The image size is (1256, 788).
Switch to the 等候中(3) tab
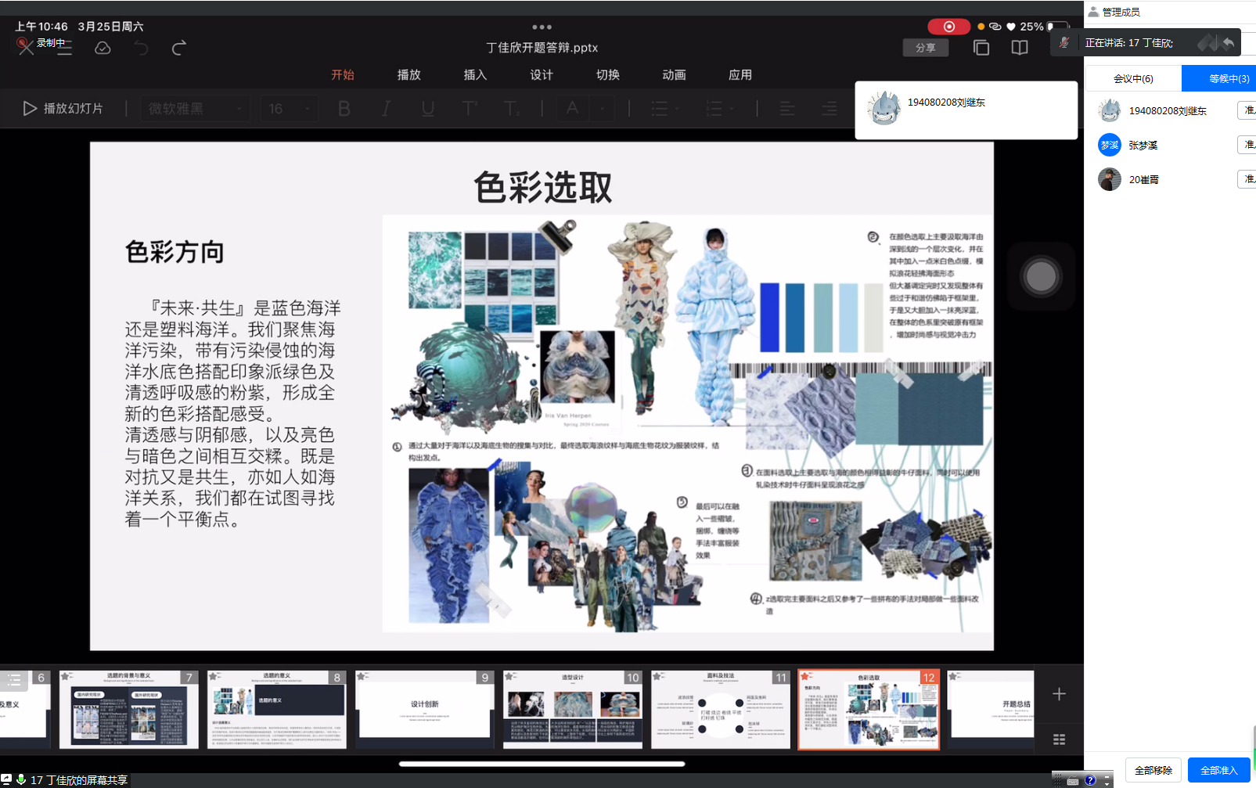click(x=1218, y=78)
